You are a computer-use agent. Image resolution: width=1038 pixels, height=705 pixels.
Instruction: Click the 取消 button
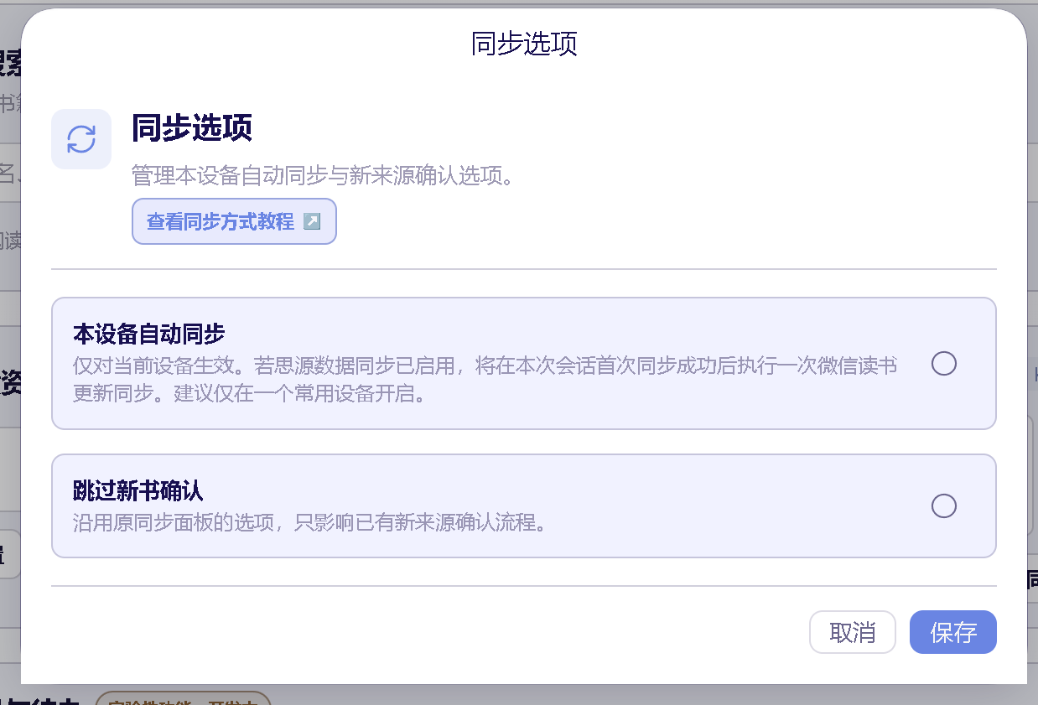853,632
